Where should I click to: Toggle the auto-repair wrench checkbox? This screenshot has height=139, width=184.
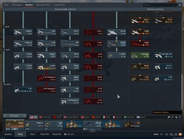click(170, 117)
